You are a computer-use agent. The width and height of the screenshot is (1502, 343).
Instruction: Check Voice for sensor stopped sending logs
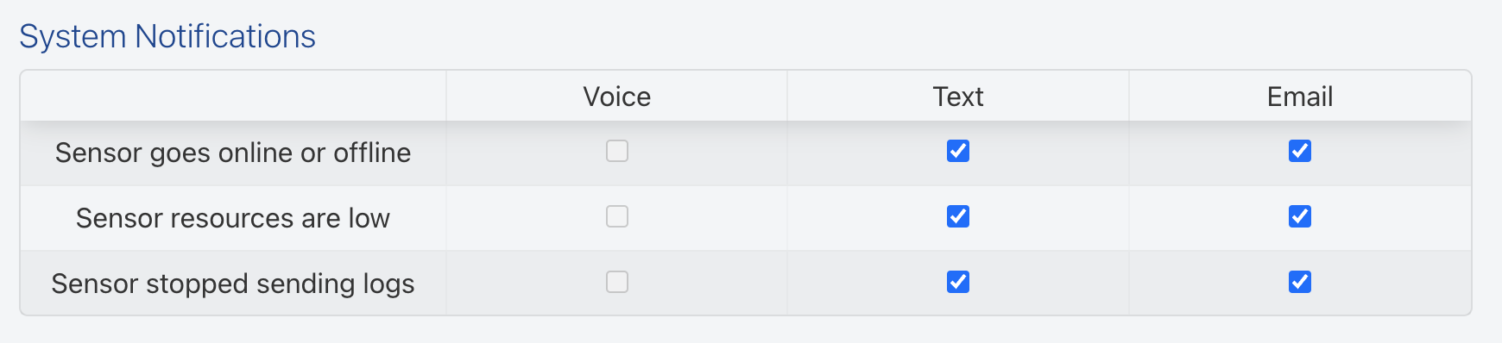pyautogui.click(x=617, y=282)
